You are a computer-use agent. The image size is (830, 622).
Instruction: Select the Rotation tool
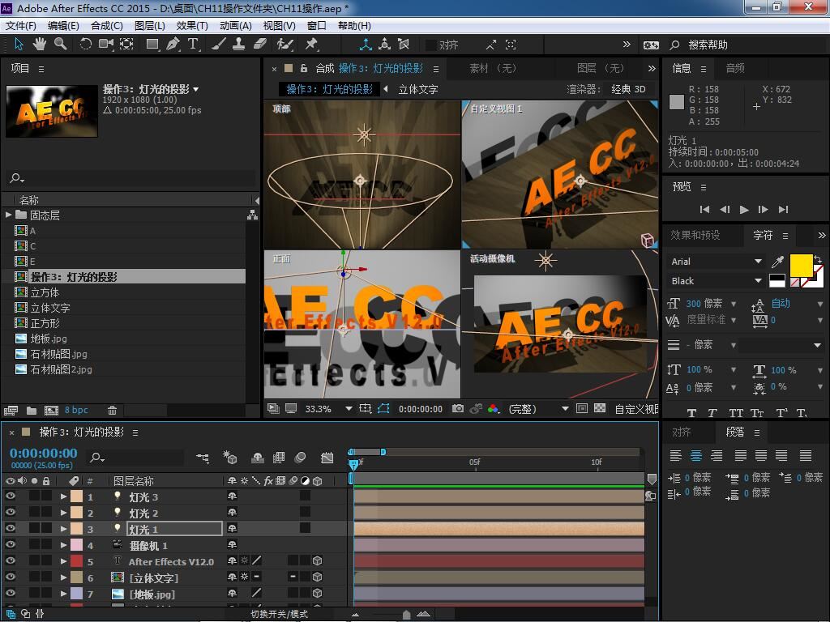(85, 45)
